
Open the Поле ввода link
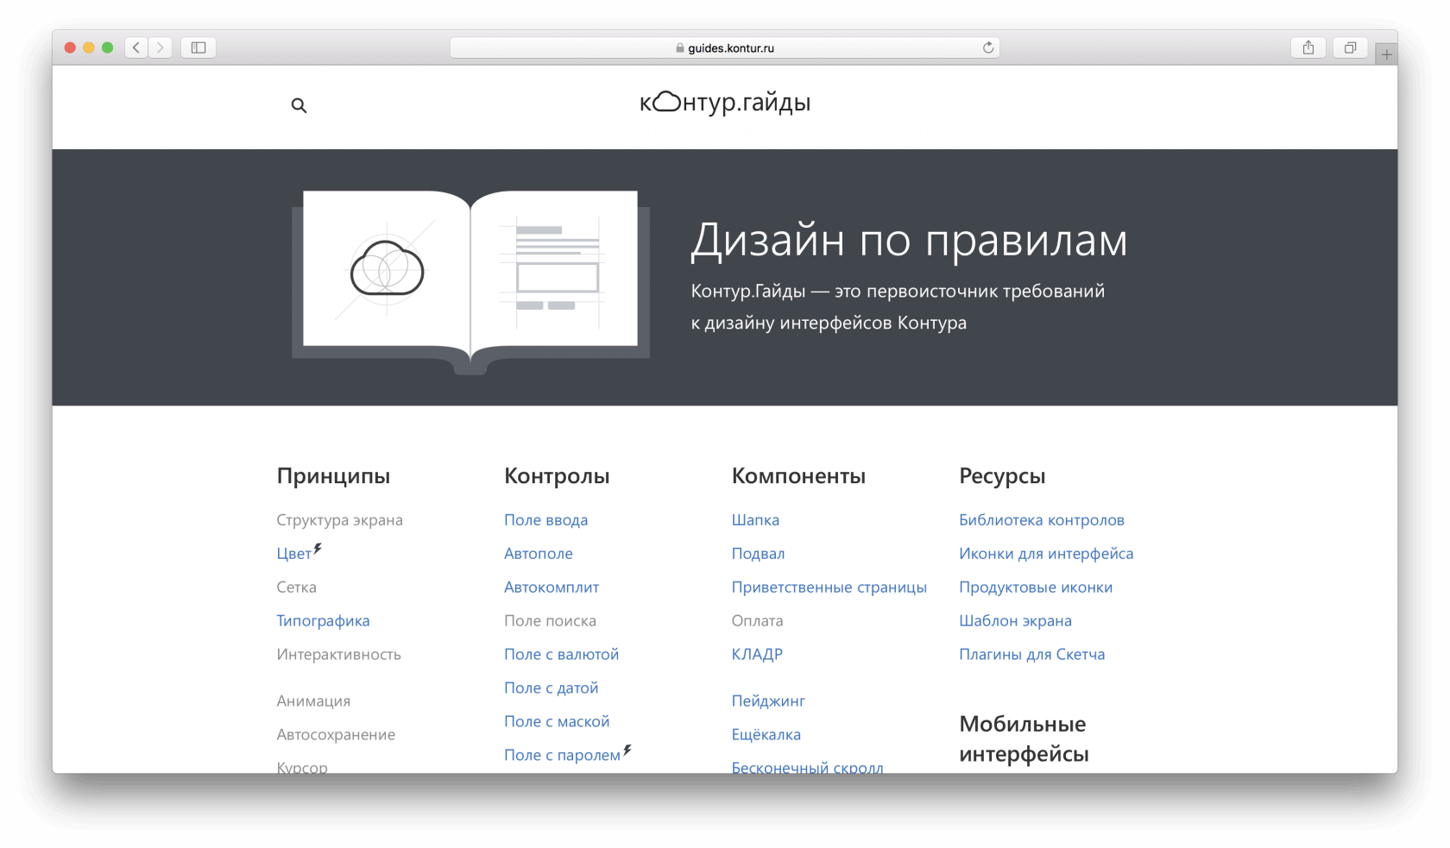545,520
